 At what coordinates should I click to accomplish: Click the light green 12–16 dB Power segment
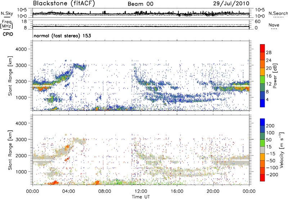pos(262,80)
